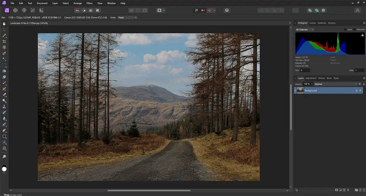Viewport: 366px width, 196px height.
Task: Select the Mesh Warp tool
Action: 4,148
